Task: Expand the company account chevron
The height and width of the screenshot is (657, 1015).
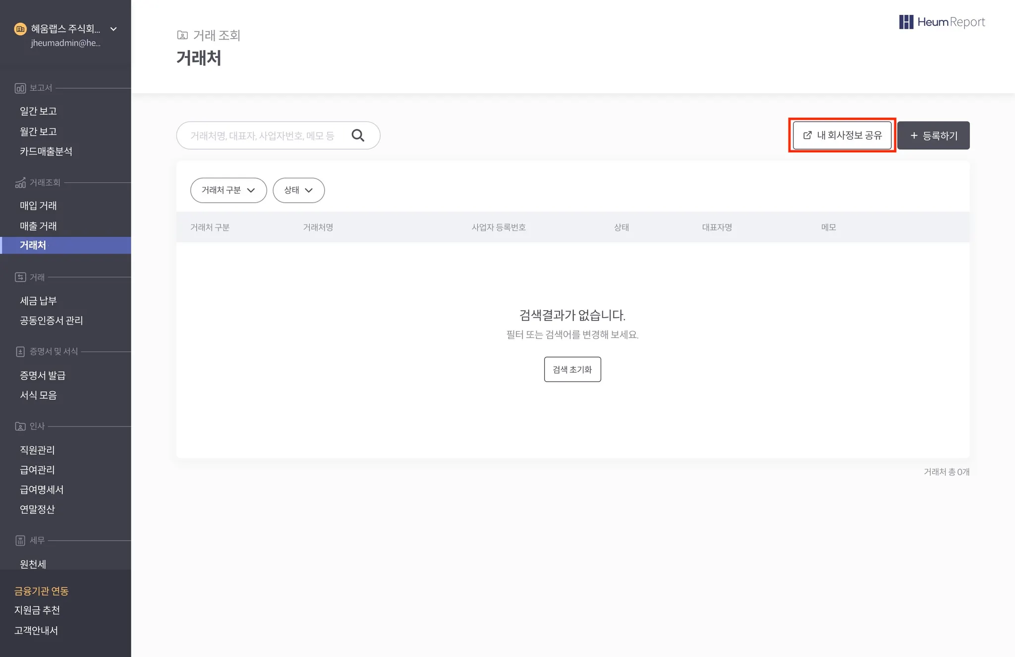Action: coord(113,29)
